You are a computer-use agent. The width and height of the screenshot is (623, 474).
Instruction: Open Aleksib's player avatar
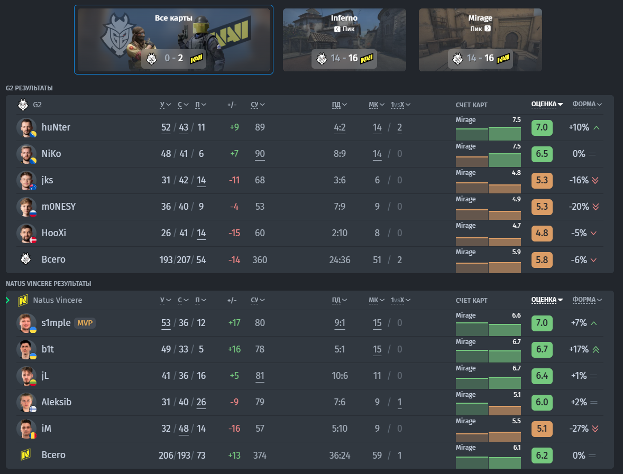[26, 402]
